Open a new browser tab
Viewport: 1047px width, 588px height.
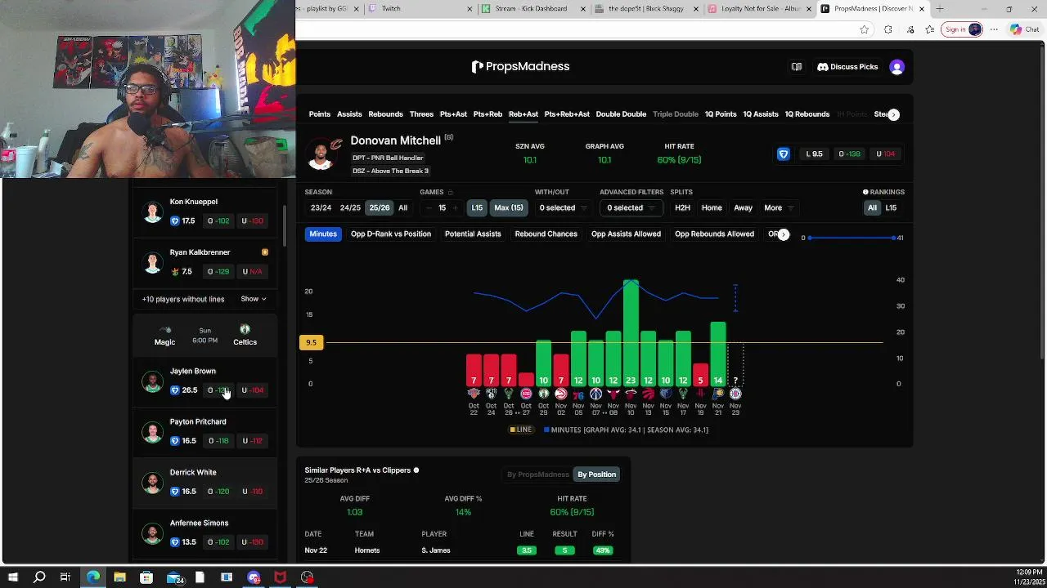(940, 9)
